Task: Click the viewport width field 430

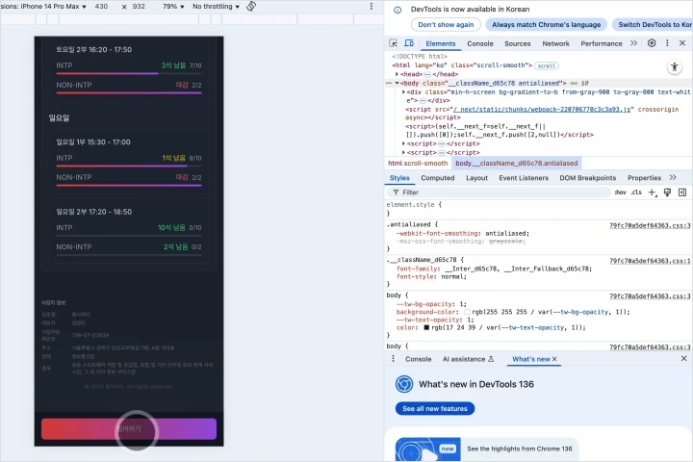Action: pyautogui.click(x=101, y=6)
